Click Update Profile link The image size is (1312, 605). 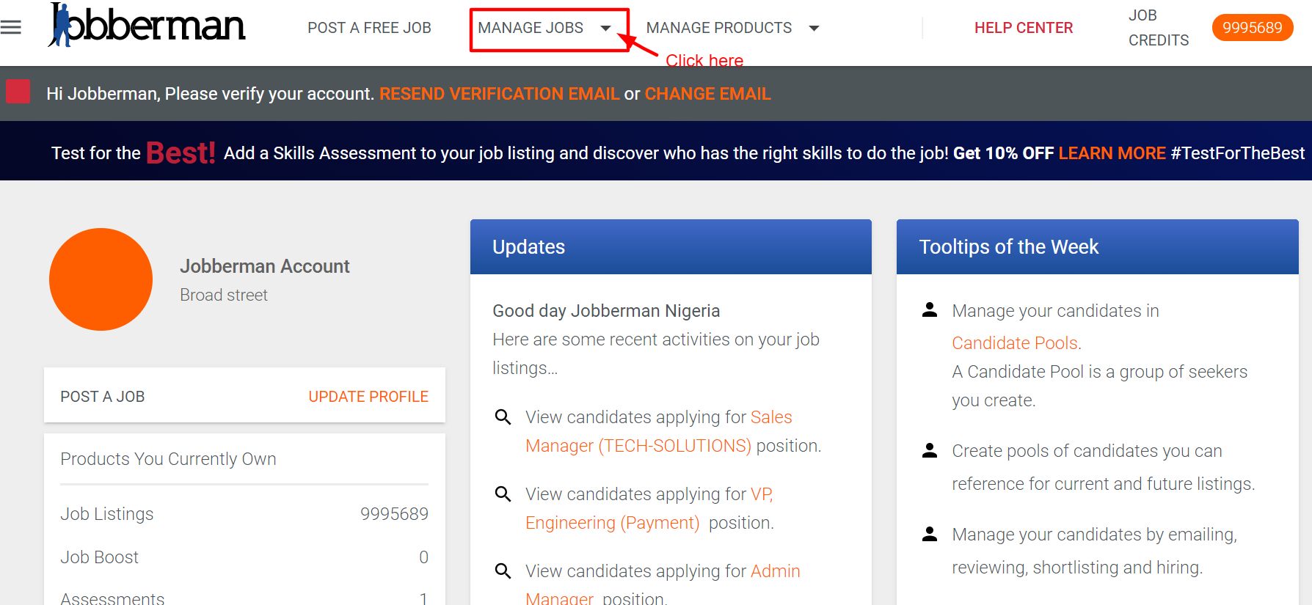[368, 397]
